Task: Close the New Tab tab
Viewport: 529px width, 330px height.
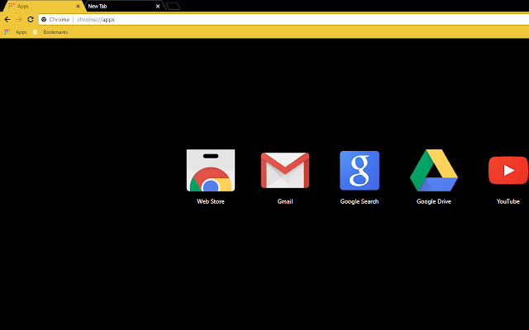Action: click(158, 6)
